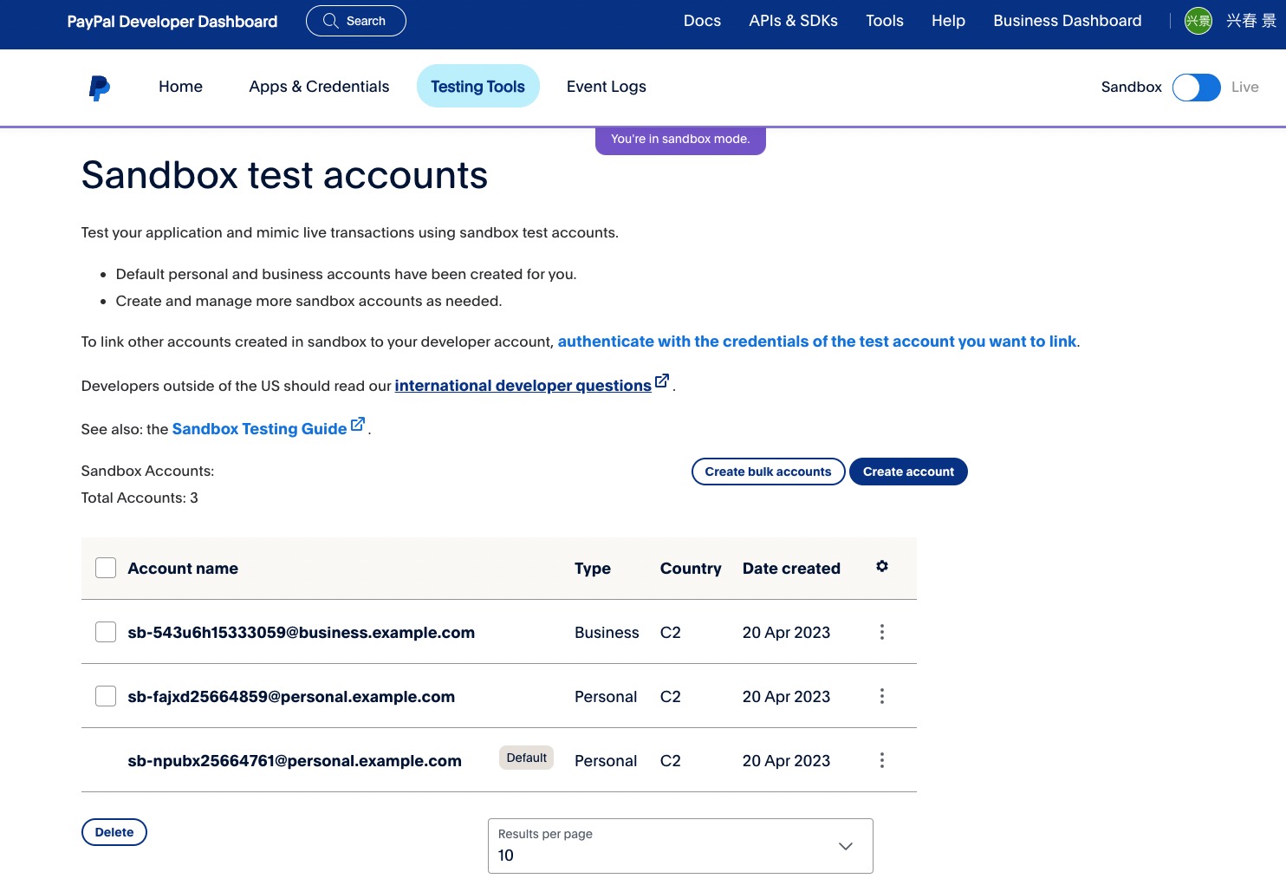The width and height of the screenshot is (1286, 885).
Task: Follow authenticate with test account credentials link
Action: [817, 342]
